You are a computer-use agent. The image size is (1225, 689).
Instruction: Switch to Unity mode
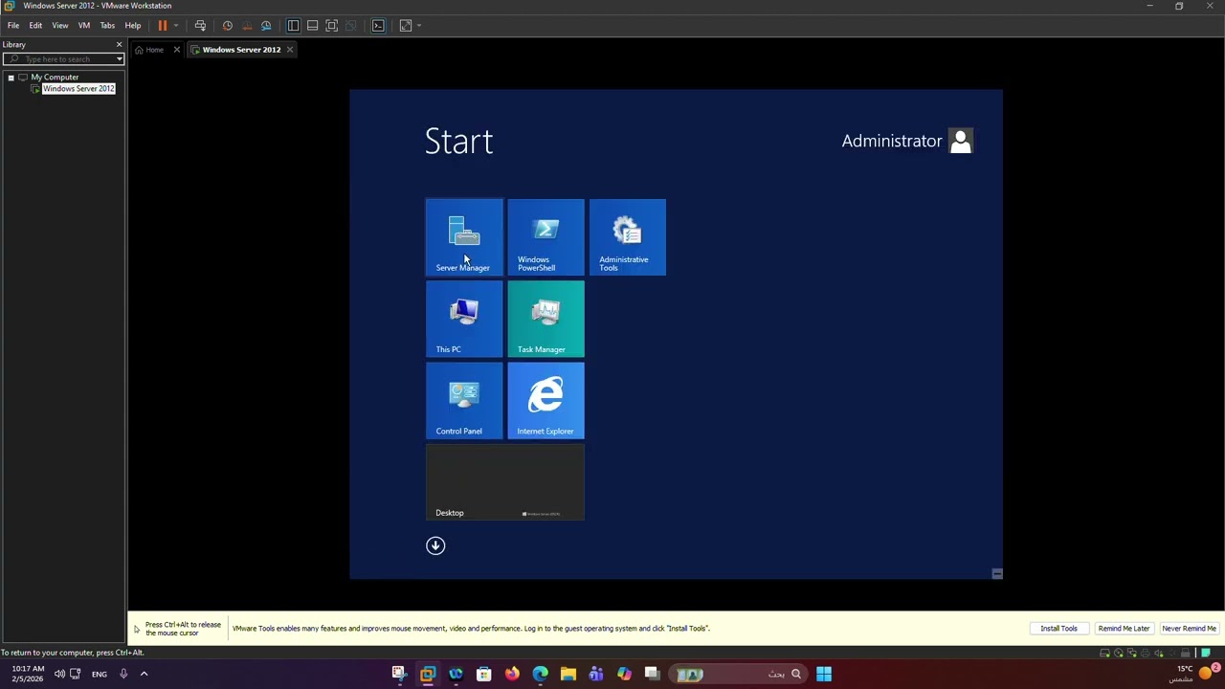[350, 26]
